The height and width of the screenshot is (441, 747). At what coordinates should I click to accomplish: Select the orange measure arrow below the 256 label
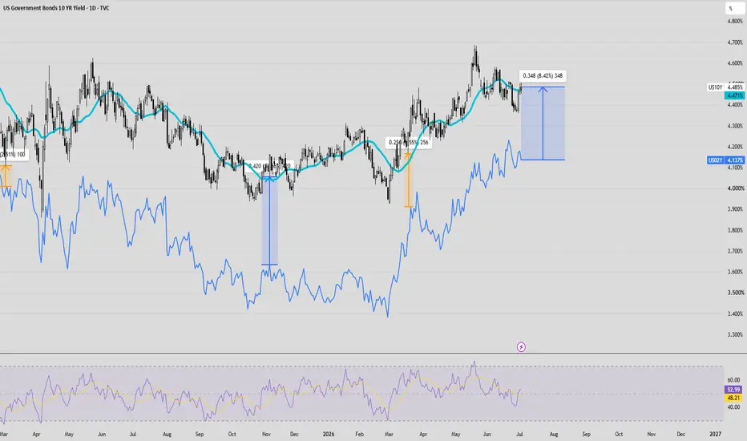pos(408,180)
